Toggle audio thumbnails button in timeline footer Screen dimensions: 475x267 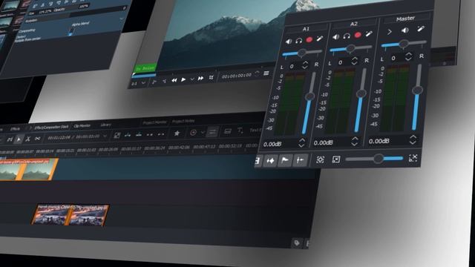click(270, 161)
